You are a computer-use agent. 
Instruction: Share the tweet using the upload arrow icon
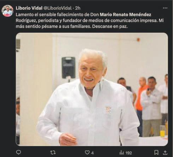pyautogui.click(x=165, y=152)
